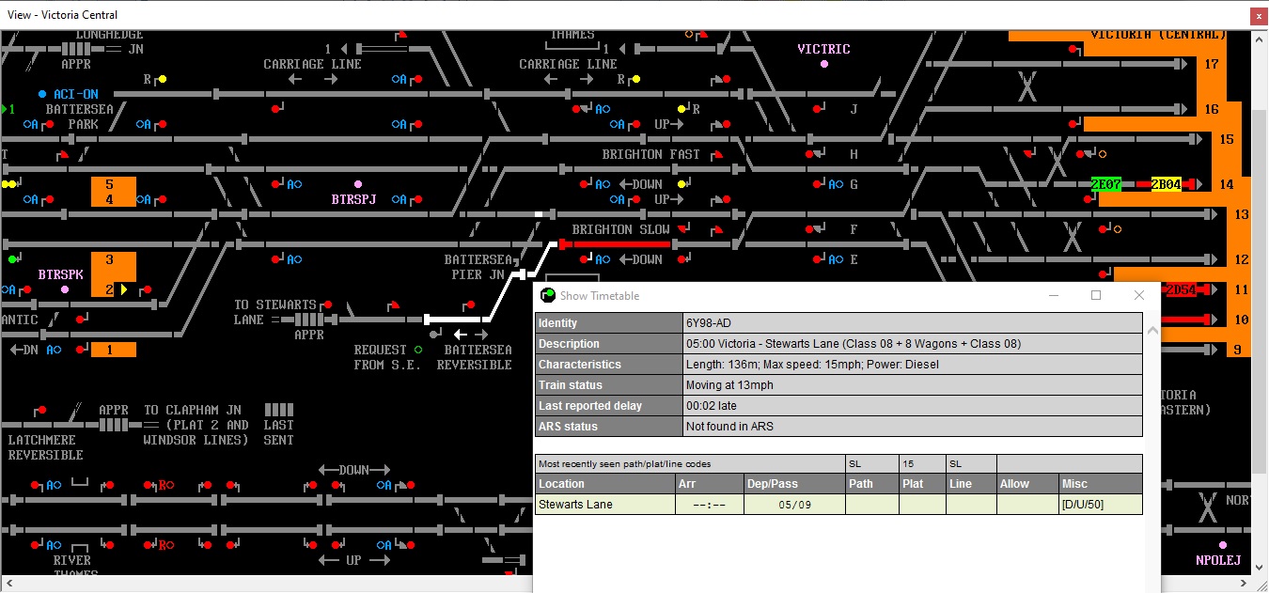Screen dimensions: 1269x593
Task: Click the pink BTRSPJ location marker
Action: coord(358,184)
